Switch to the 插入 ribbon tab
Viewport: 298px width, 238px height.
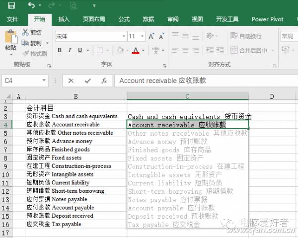64,19
